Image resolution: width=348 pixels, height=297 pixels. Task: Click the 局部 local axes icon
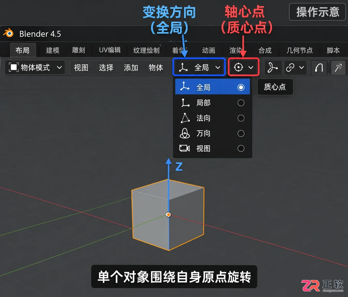tap(185, 103)
